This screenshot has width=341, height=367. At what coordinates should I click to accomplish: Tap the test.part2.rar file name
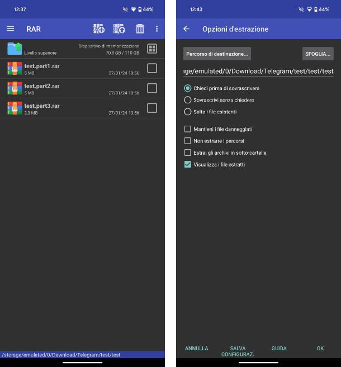click(42, 86)
